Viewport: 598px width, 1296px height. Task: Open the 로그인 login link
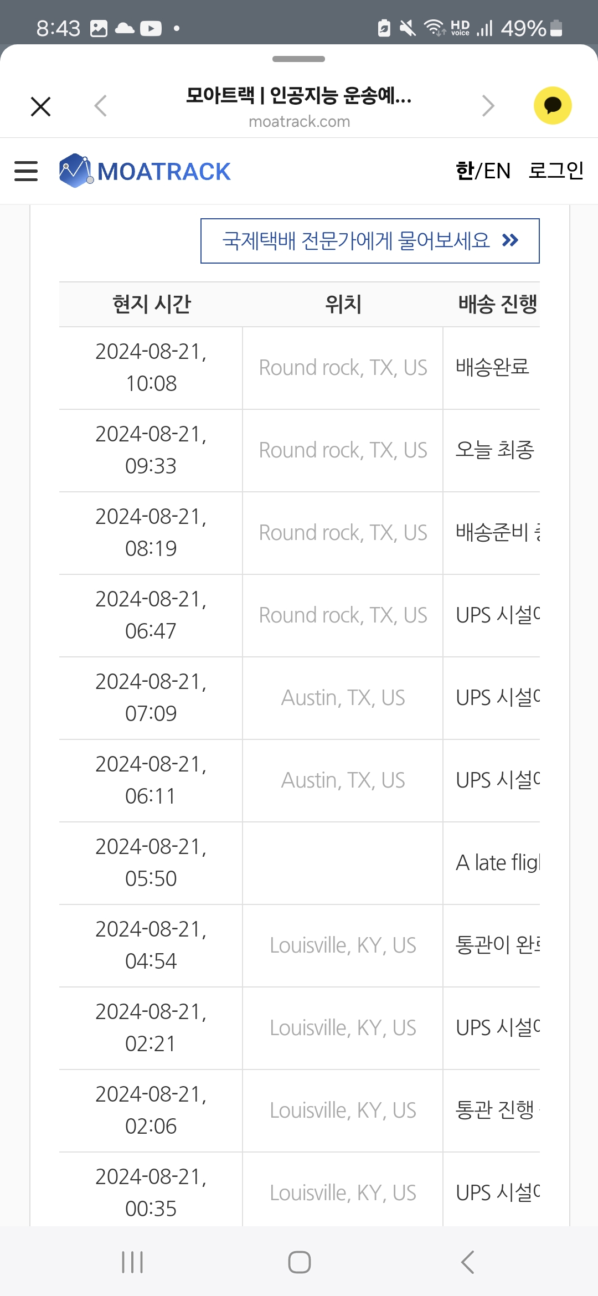(556, 171)
